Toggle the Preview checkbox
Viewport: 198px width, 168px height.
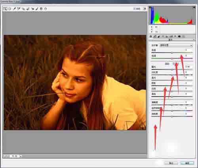point(134,9)
